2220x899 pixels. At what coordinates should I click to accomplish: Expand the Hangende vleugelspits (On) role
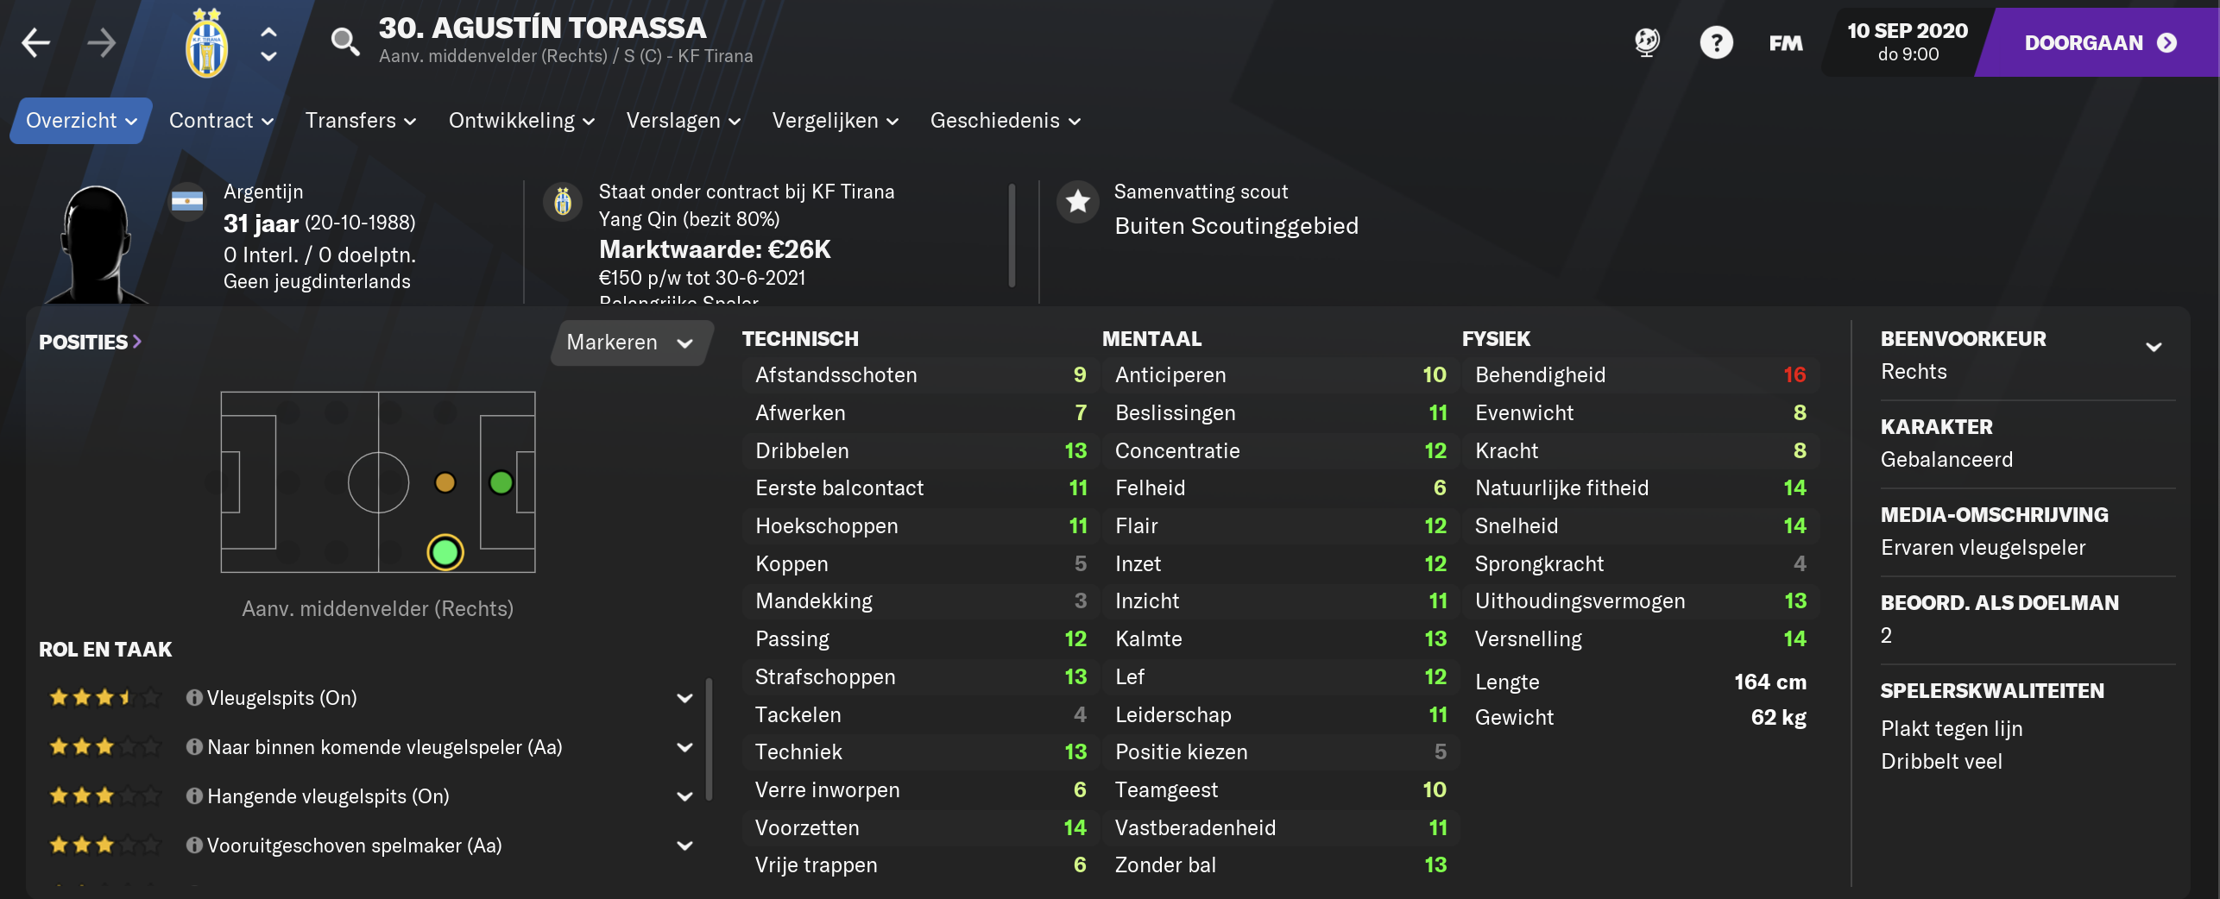click(684, 796)
